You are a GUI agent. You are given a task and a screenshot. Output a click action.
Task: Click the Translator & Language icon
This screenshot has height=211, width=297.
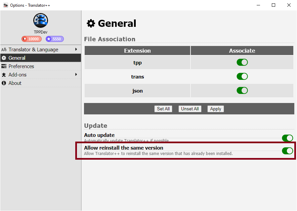4,50
